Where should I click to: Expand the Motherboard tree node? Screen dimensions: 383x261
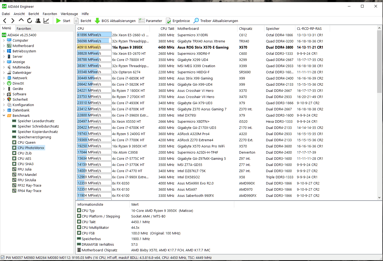pos(4,46)
